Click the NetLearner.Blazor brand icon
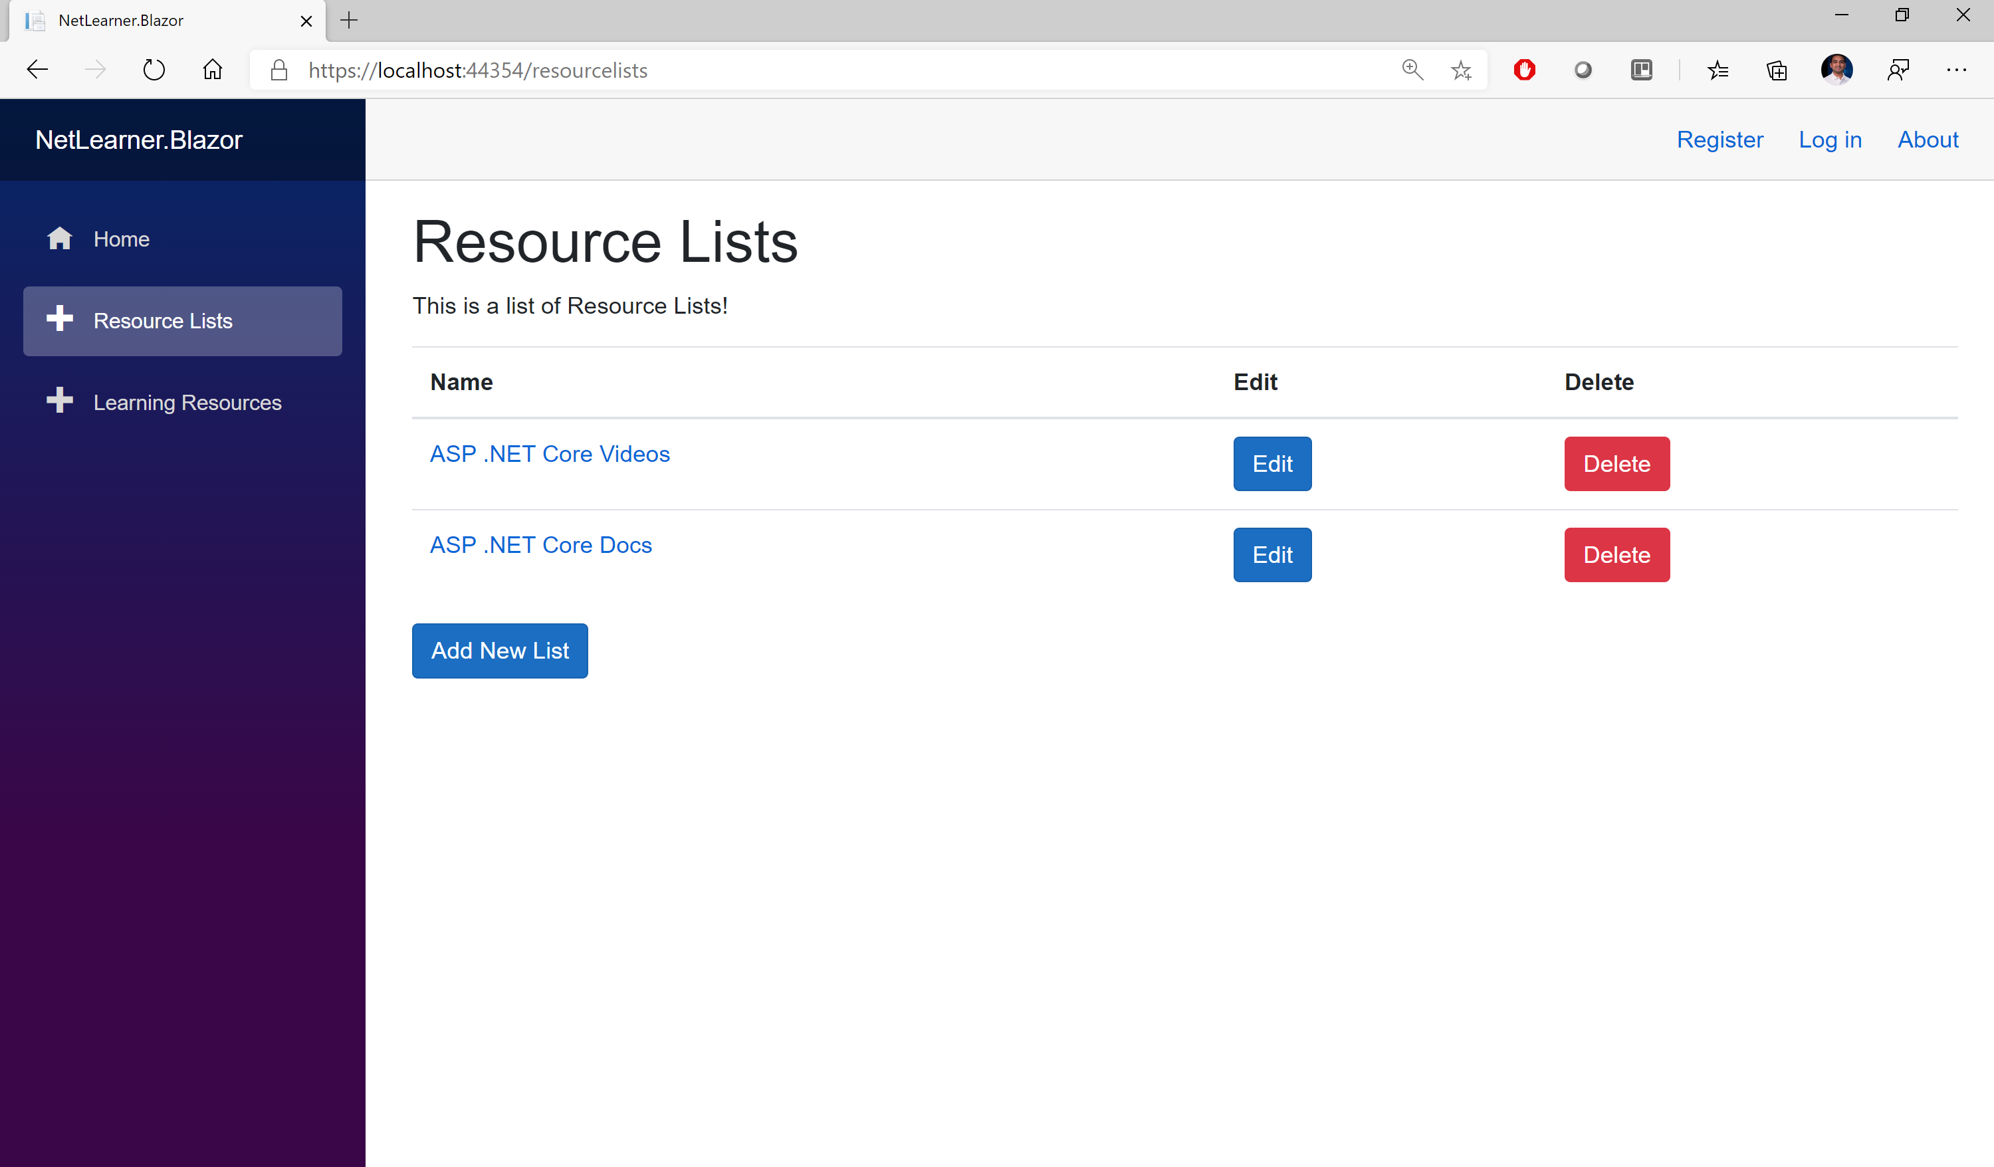 139,139
